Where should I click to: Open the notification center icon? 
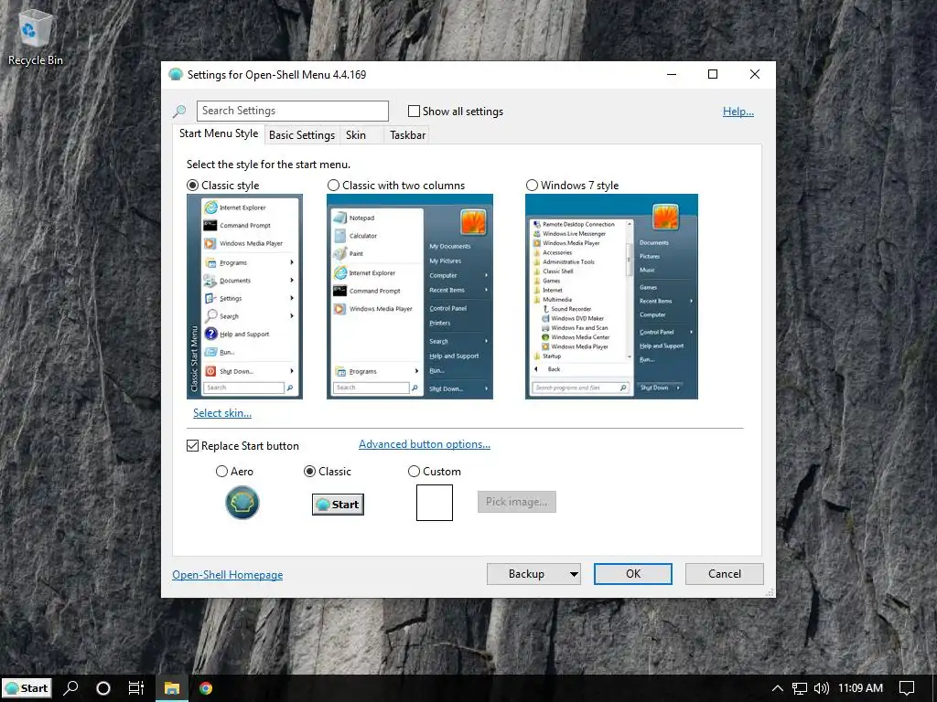pos(907,688)
